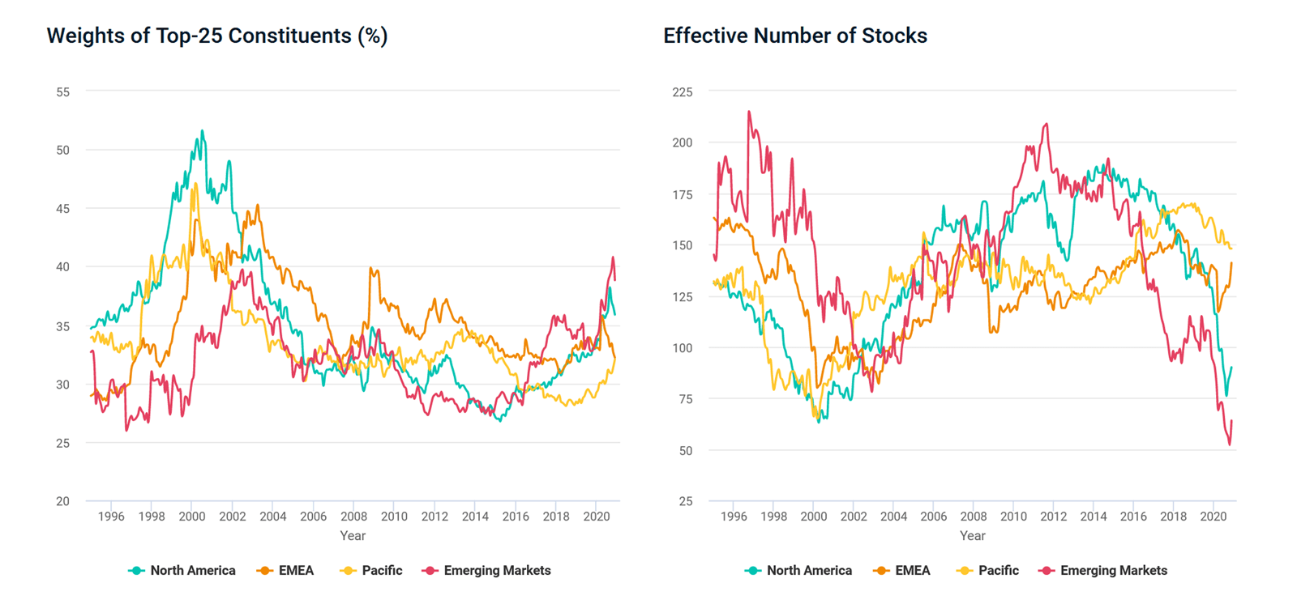1297x604 pixels.
Task: Click orange EMEA marker in Weights legend
Action: (x=264, y=571)
